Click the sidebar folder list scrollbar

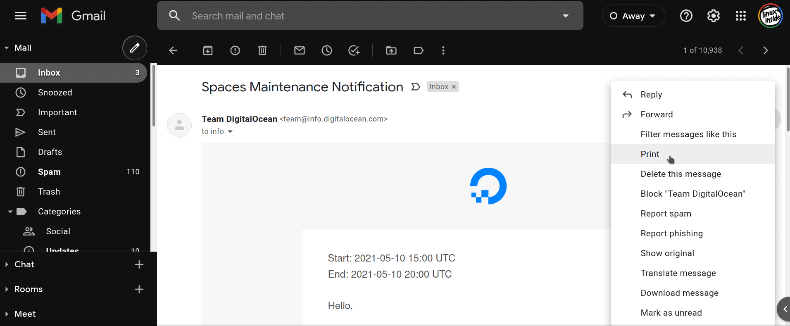coord(154,96)
